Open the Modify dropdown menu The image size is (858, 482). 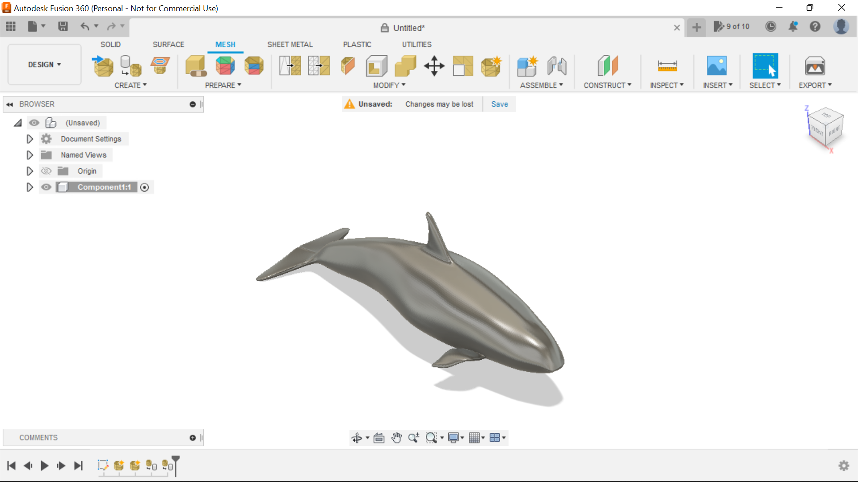pyautogui.click(x=388, y=85)
